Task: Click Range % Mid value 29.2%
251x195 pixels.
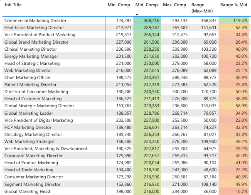Action: (241, 148)
